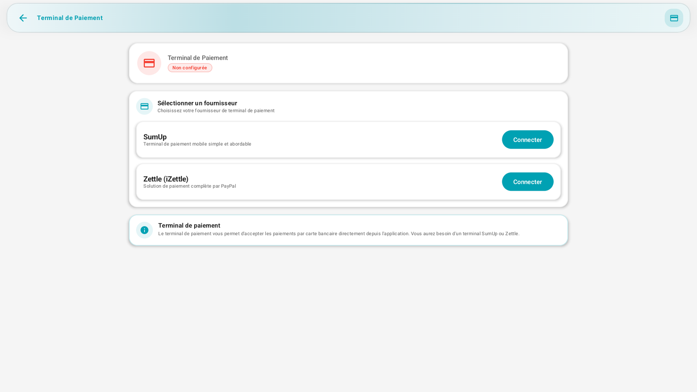The height and width of the screenshot is (392, 697).
Task: Click the red payment card status icon
Action: [149, 63]
